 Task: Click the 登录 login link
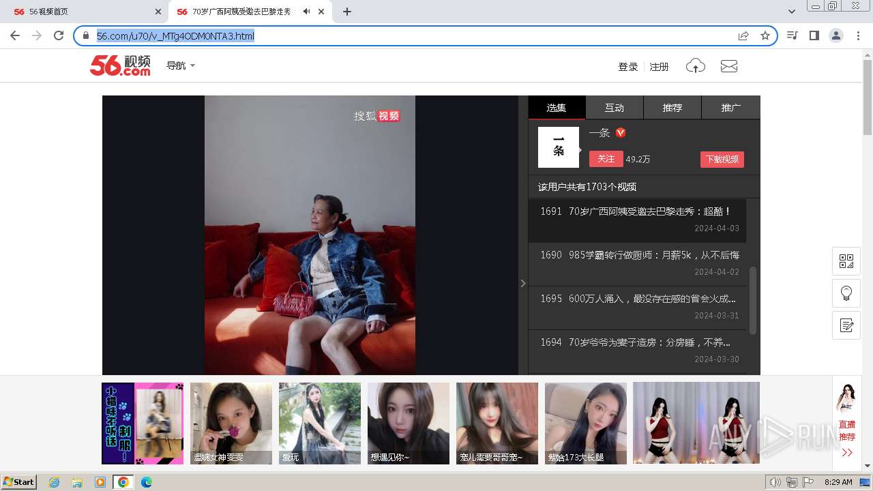coord(627,67)
